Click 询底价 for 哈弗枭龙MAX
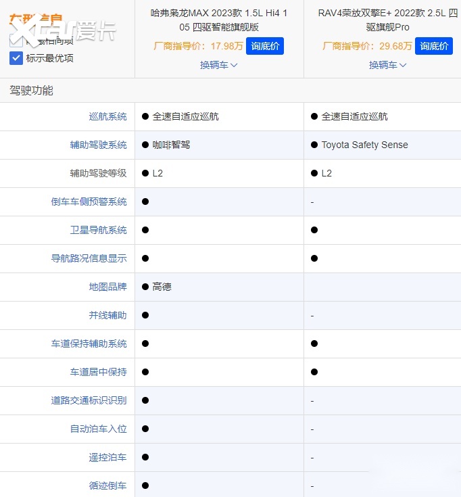 pyautogui.click(x=264, y=46)
